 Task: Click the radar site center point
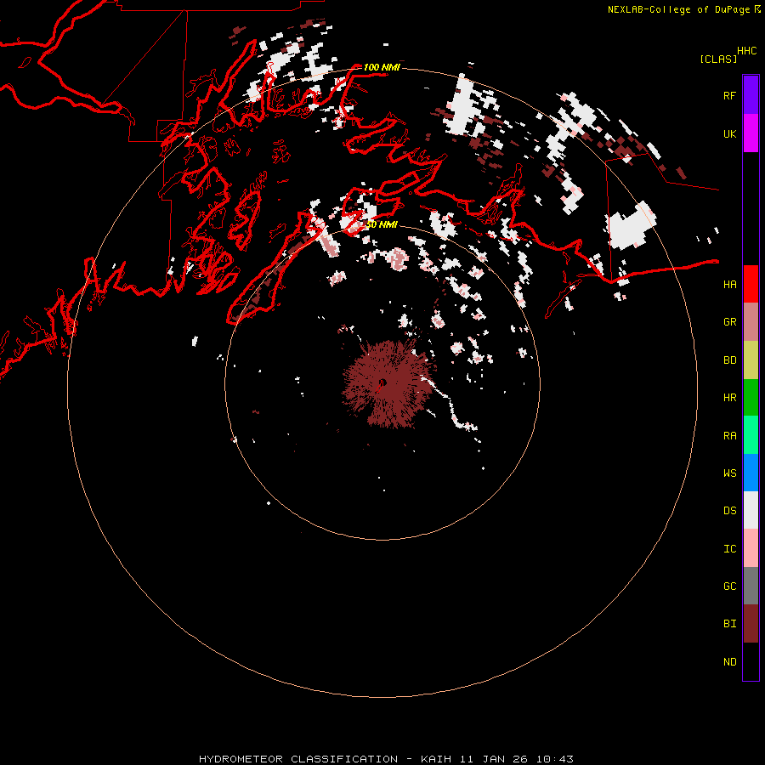[382, 382]
